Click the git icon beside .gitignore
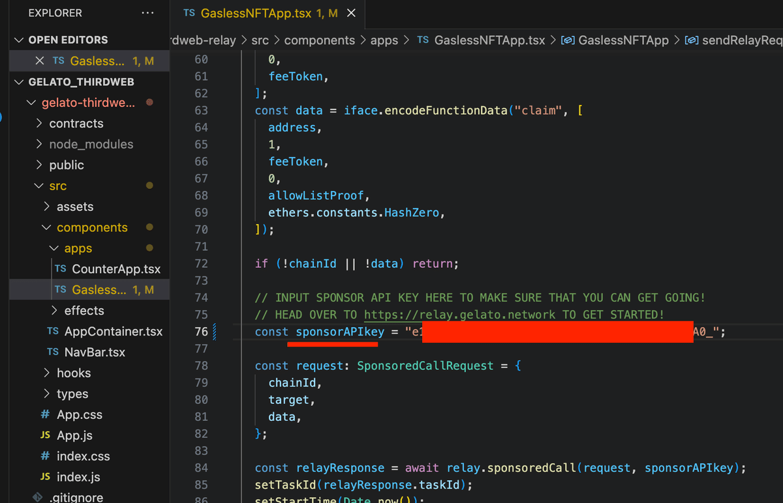The width and height of the screenshot is (783, 503). pyautogui.click(x=37, y=497)
